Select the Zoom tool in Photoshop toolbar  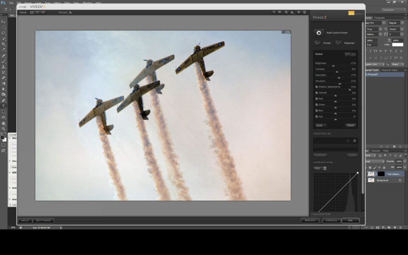coord(3,129)
